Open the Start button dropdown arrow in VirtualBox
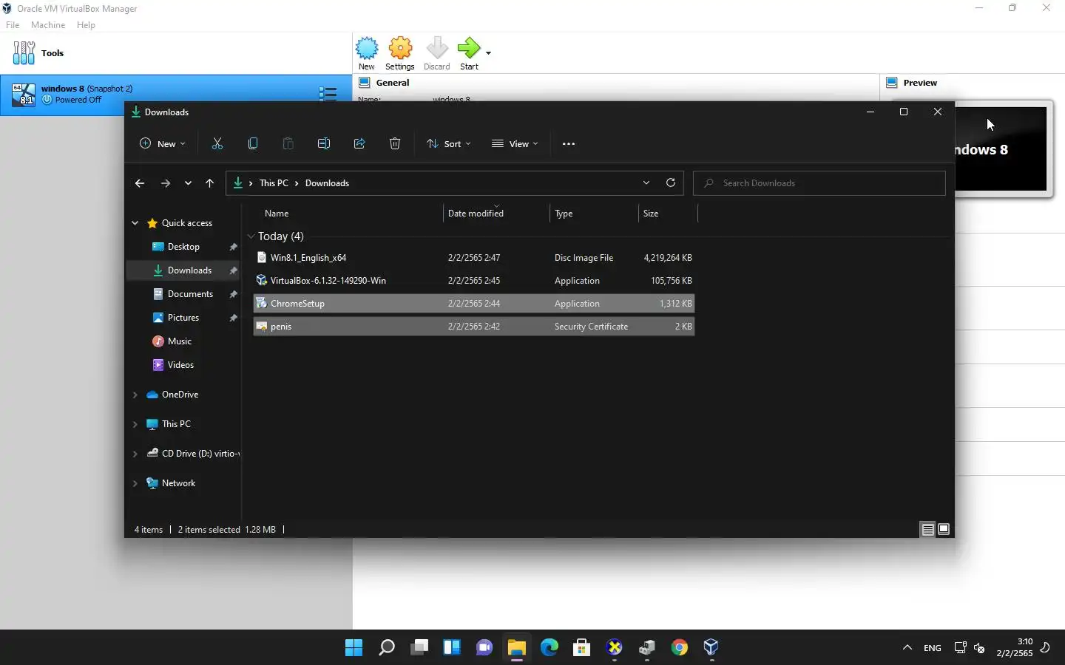 pyautogui.click(x=488, y=53)
